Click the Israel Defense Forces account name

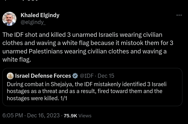point(43,76)
